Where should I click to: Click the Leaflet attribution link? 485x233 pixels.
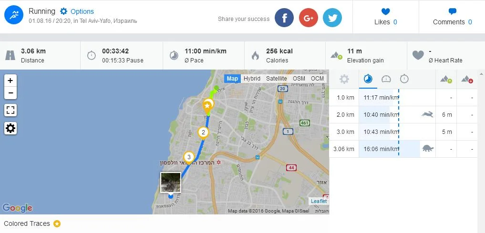[x=319, y=201]
